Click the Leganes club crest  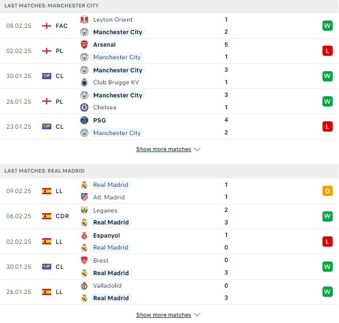pyautogui.click(x=84, y=210)
